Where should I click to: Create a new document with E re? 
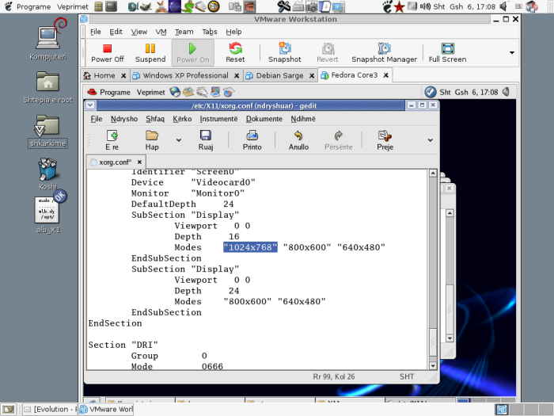point(112,140)
